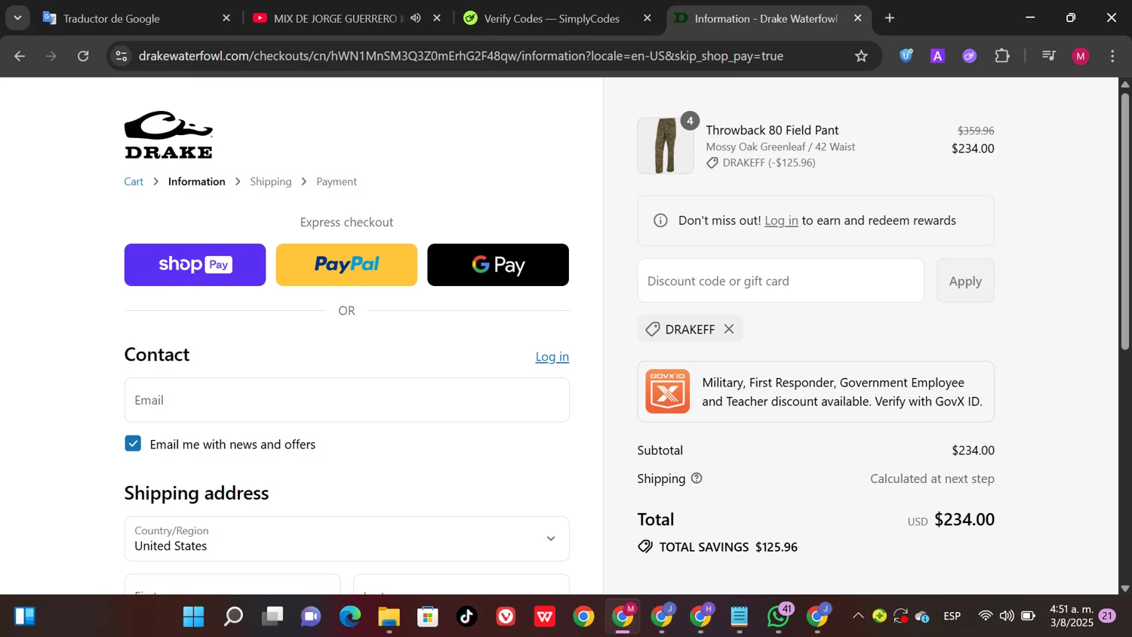Image resolution: width=1132 pixels, height=637 pixels.
Task: Open a new browser tab
Action: click(x=890, y=18)
